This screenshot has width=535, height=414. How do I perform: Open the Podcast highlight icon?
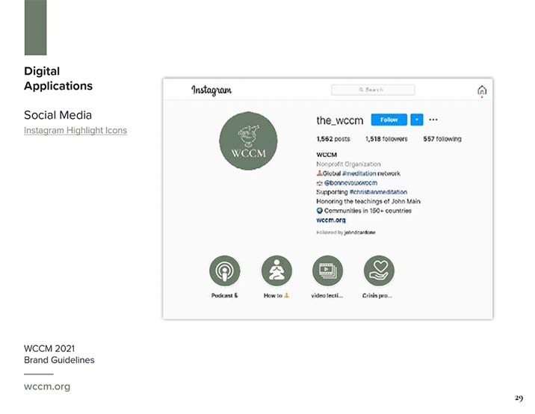point(224,271)
